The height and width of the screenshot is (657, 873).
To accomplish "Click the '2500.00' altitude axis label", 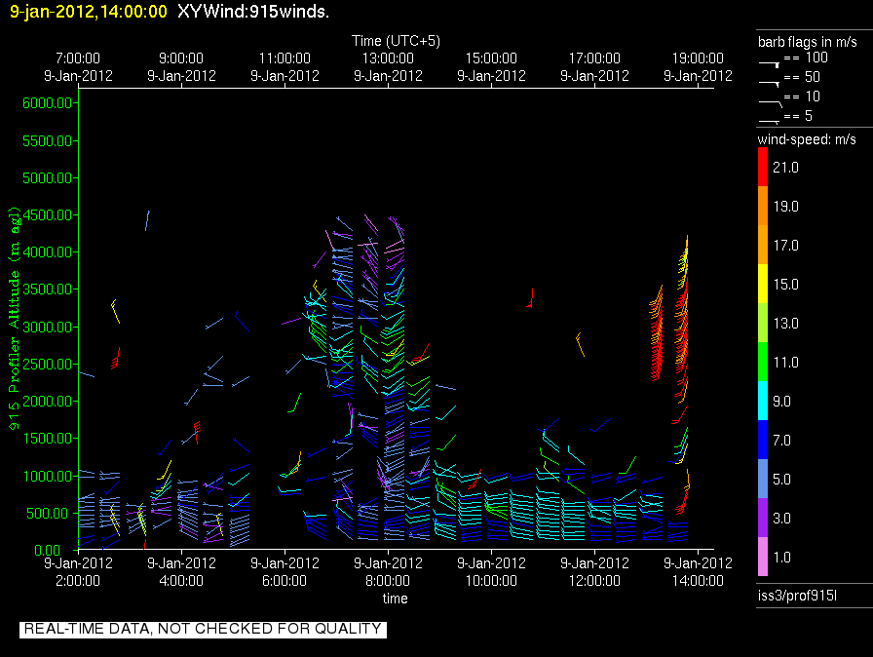I will [48, 365].
